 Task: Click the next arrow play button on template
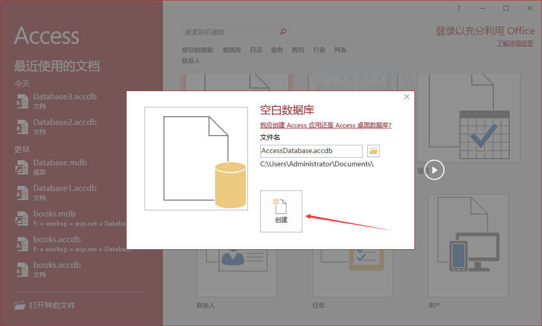click(x=434, y=170)
